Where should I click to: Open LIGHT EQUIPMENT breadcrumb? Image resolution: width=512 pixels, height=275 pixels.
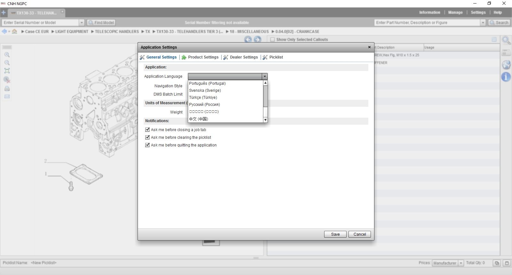(x=72, y=32)
